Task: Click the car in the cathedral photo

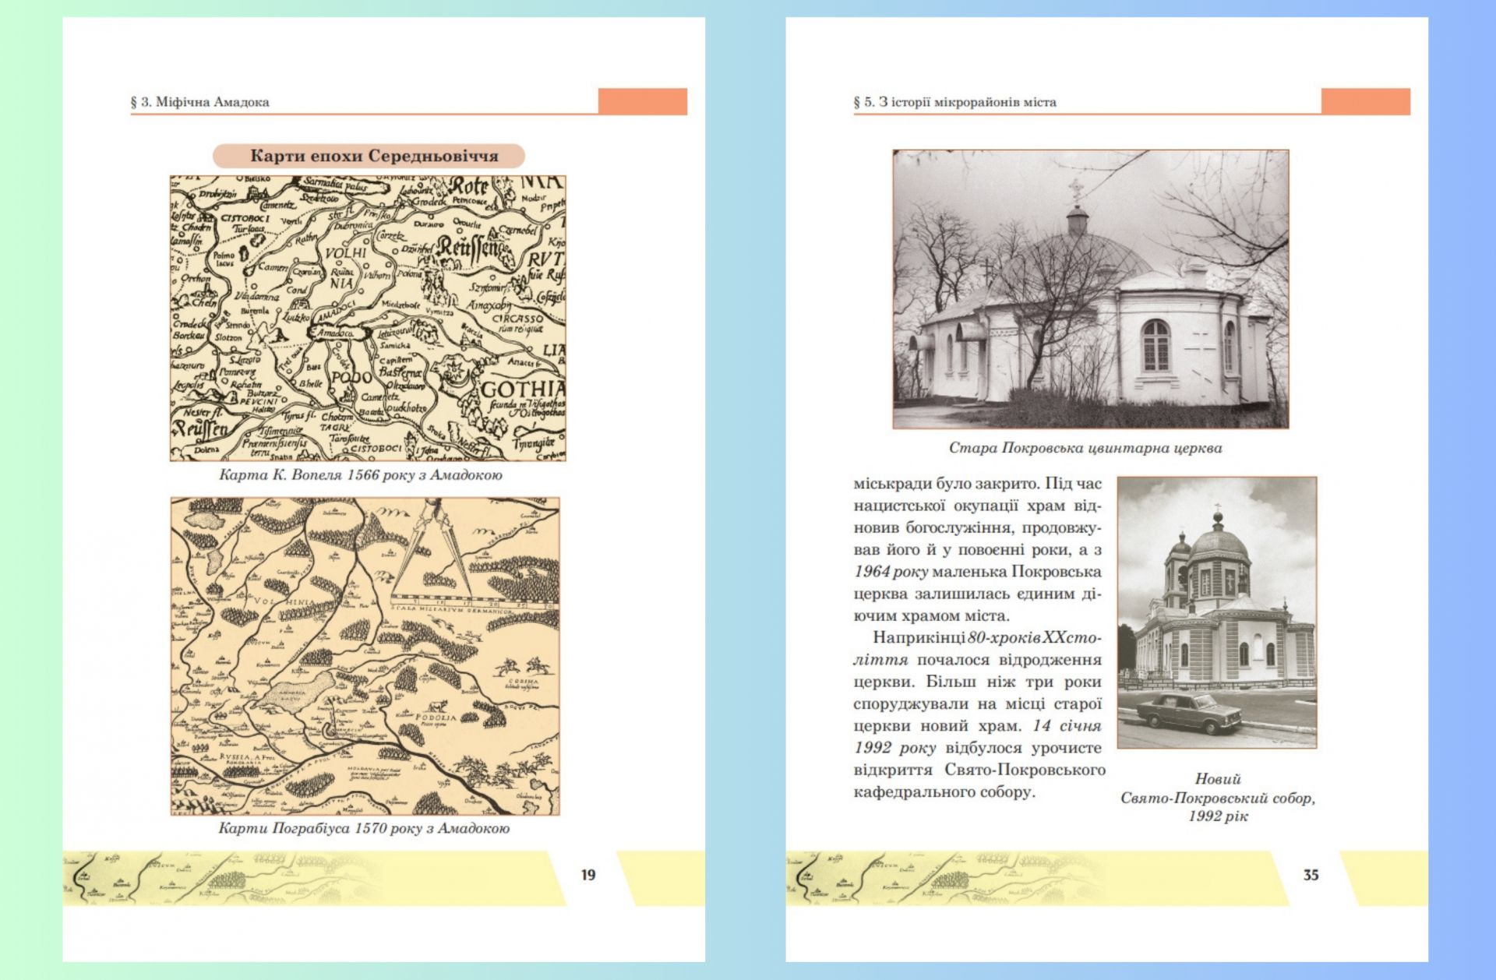Action: click(1187, 713)
